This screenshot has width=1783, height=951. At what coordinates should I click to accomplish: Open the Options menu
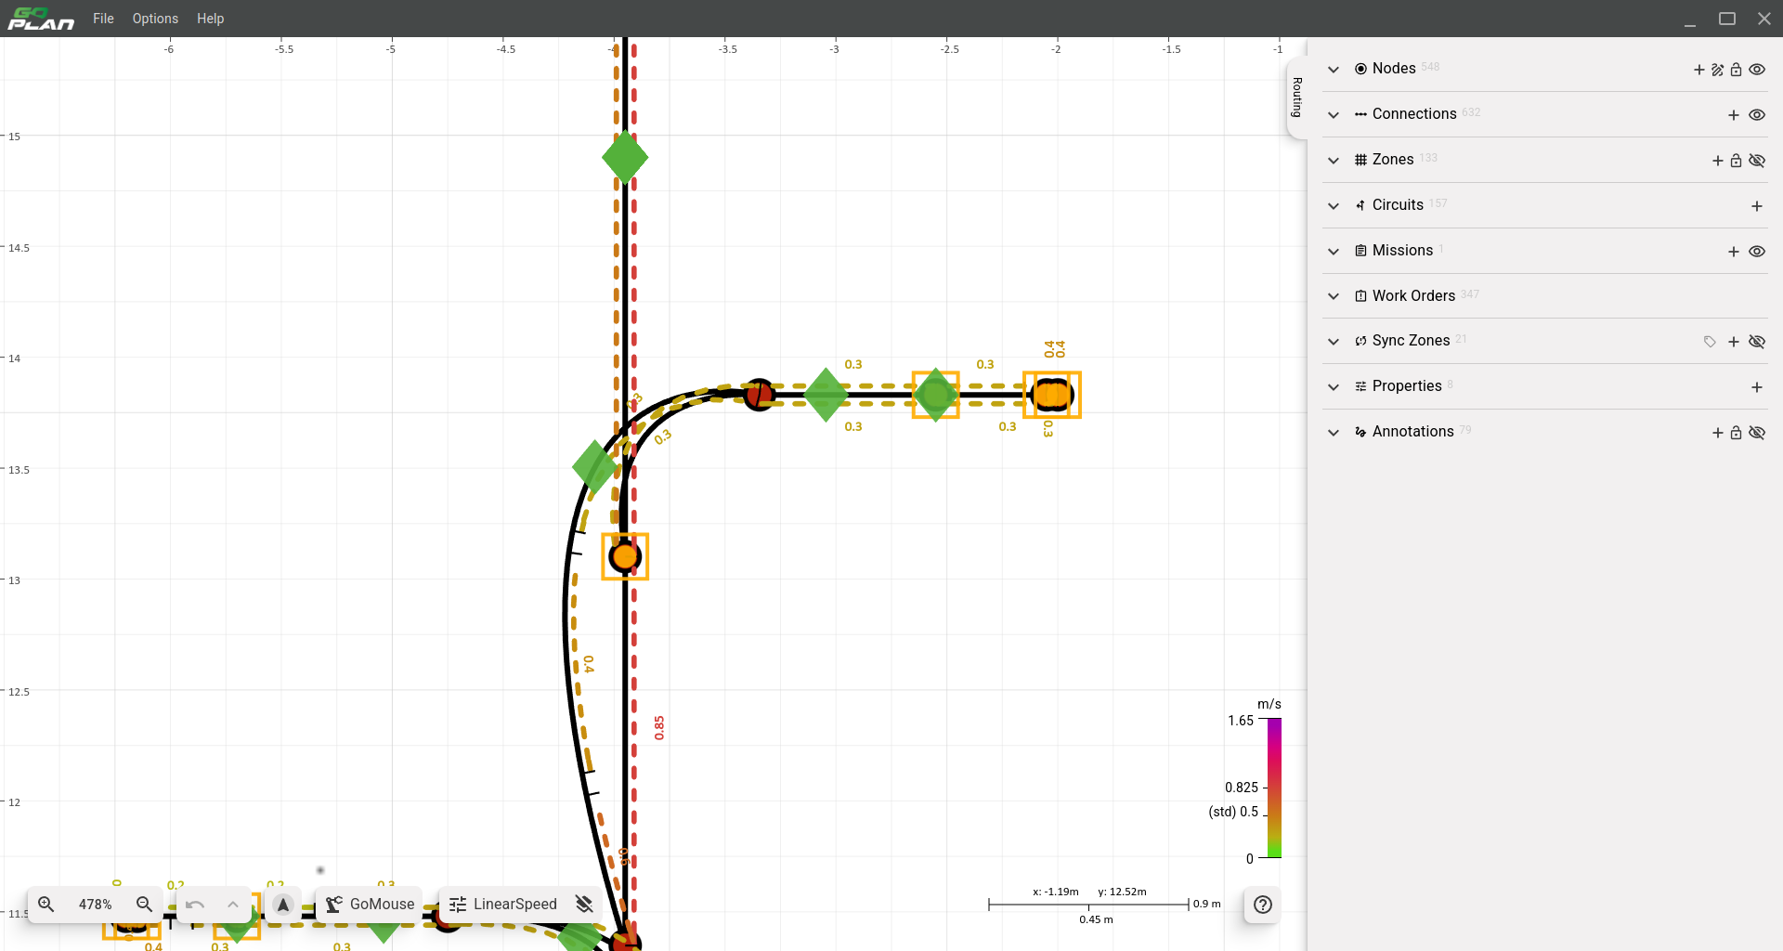click(x=155, y=19)
